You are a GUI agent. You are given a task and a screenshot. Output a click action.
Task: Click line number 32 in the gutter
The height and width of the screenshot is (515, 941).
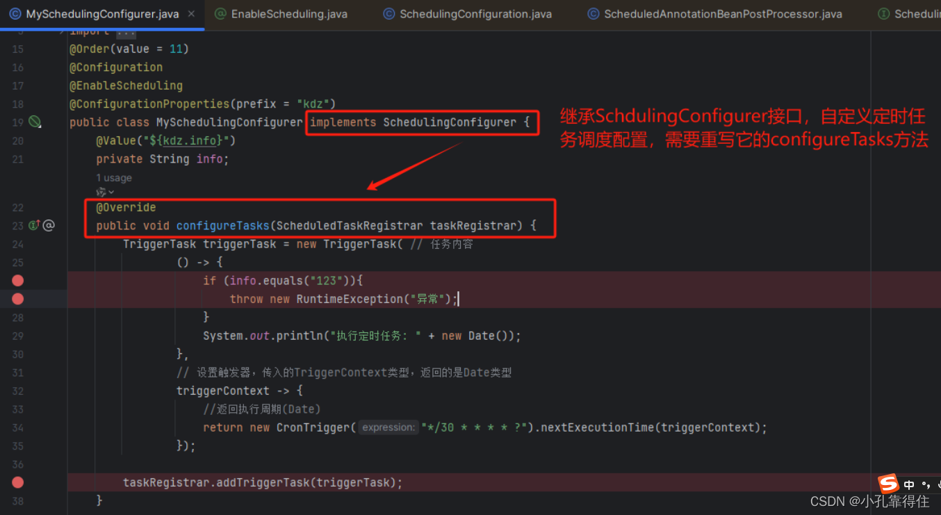[17, 391]
